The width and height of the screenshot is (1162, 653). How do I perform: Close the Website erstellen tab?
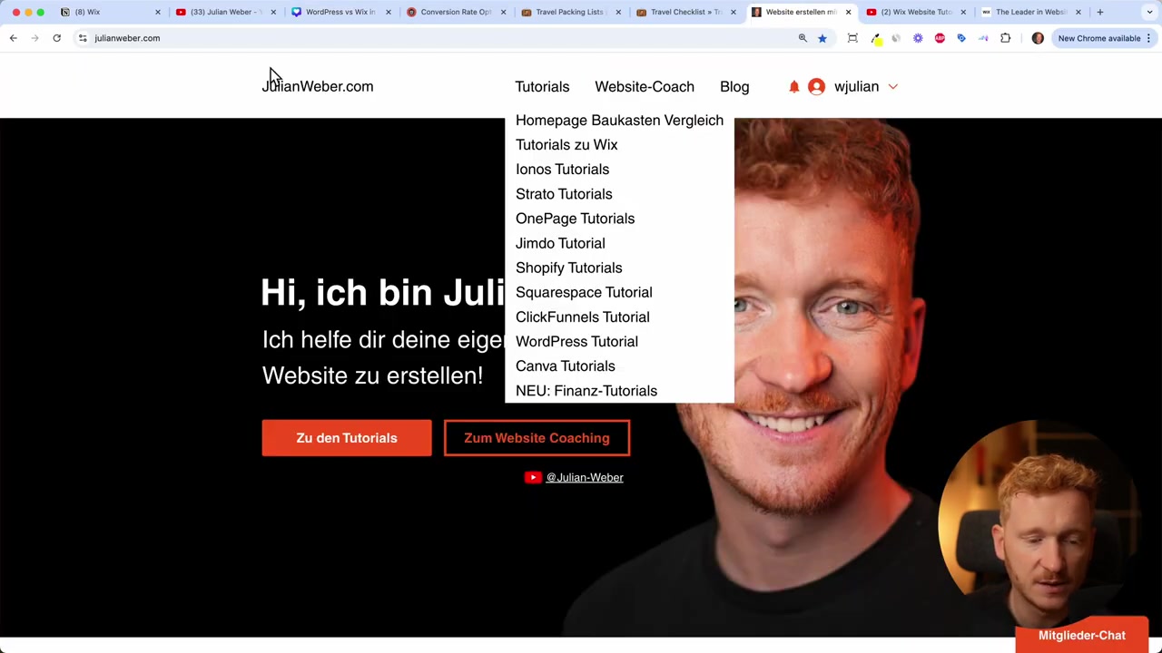(848, 12)
